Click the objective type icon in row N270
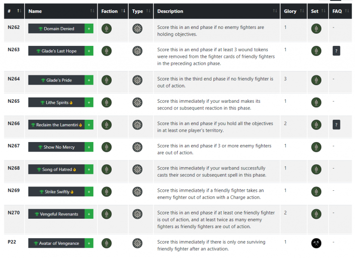Image resolution: width=355 pixels, height=258 pixels. click(137, 214)
